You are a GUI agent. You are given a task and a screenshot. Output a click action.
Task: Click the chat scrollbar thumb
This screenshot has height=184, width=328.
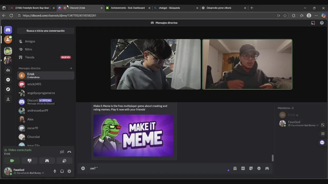coord(272,158)
